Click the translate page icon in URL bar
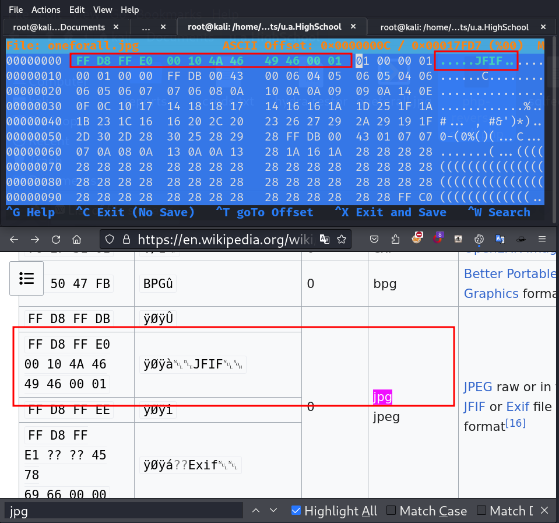The width and height of the screenshot is (559, 523). (x=325, y=239)
